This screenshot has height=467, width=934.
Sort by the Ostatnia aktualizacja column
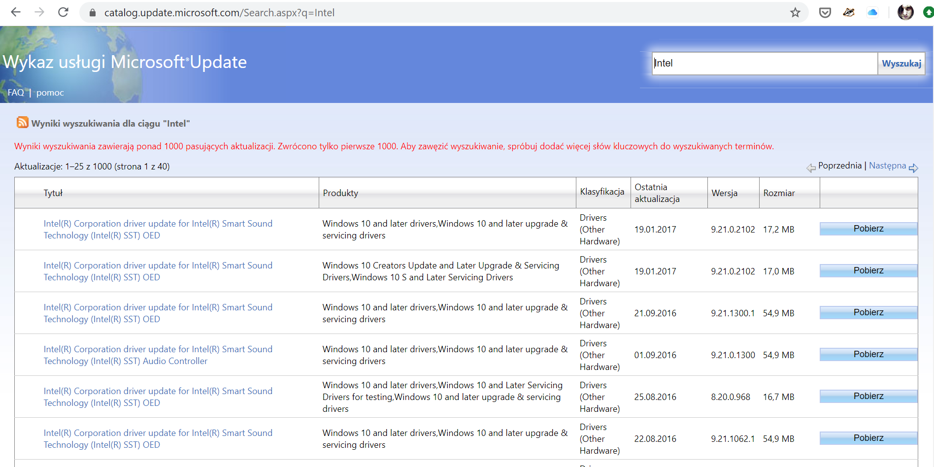click(x=657, y=193)
